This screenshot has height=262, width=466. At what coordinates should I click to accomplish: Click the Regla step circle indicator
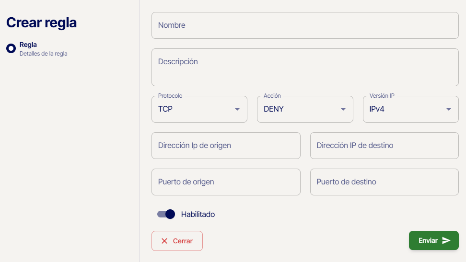(11, 48)
